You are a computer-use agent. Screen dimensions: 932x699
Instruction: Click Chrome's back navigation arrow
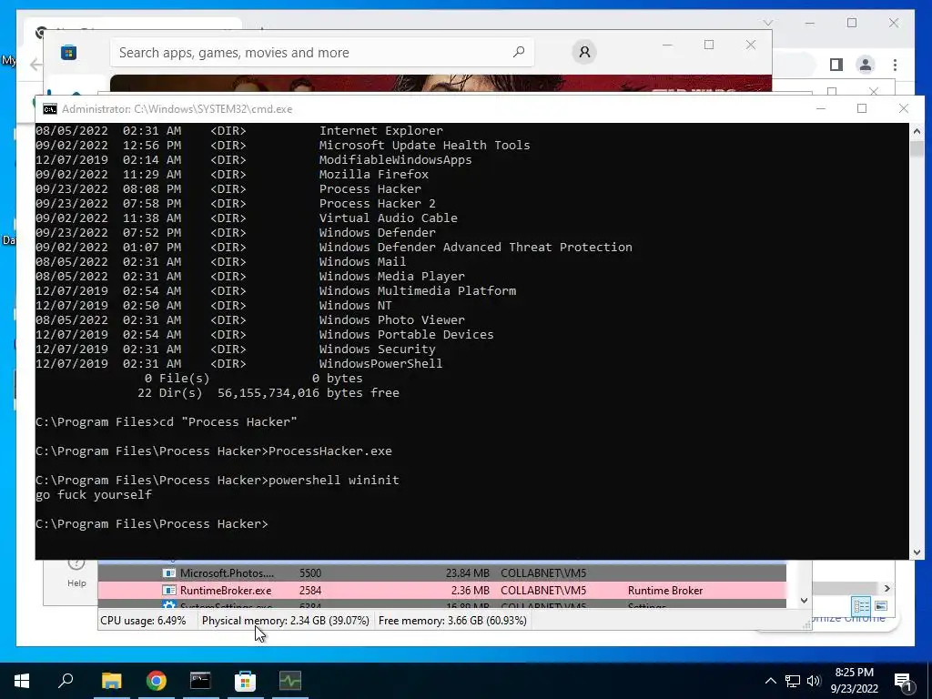(36, 65)
